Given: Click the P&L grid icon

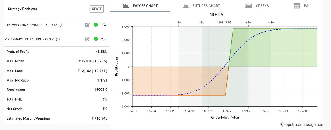Looking at the screenshot, I should pos(297,6).
